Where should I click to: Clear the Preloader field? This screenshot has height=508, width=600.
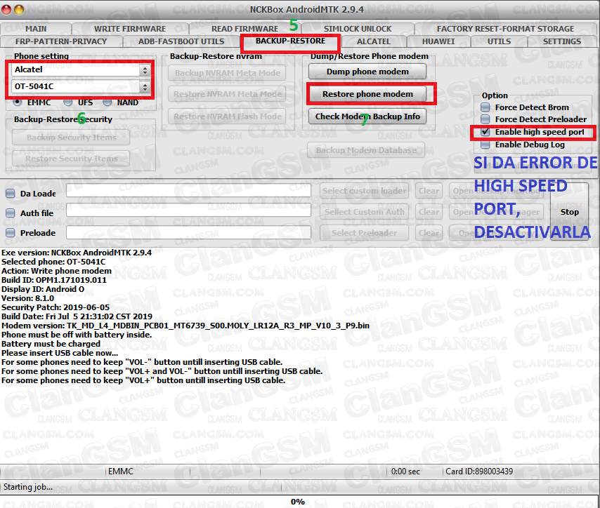tap(429, 233)
